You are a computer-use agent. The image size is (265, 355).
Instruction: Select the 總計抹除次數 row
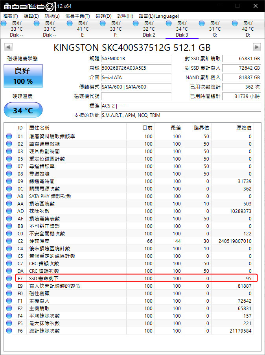pyautogui.click(x=129, y=331)
